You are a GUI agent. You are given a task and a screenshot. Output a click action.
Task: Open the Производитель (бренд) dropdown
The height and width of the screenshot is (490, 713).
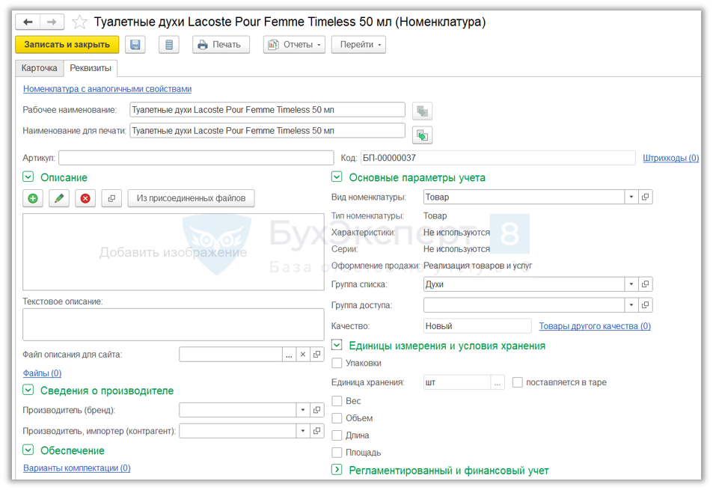303,410
